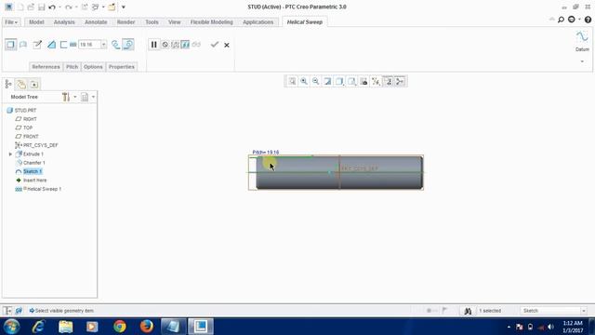Select the left-handed rule helix option
Screen dimensions: 595x335
(115, 45)
